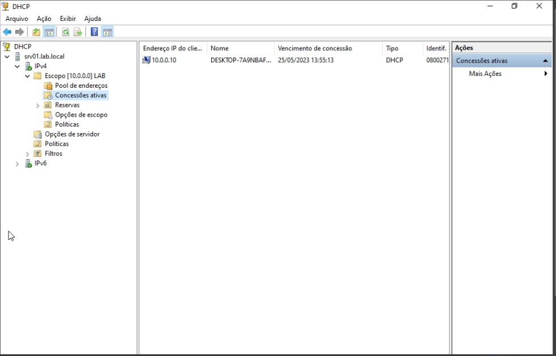This screenshot has width=556, height=356.
Task: Collapse the Concessões ativas actions section
Action: [x=545, y=61]
